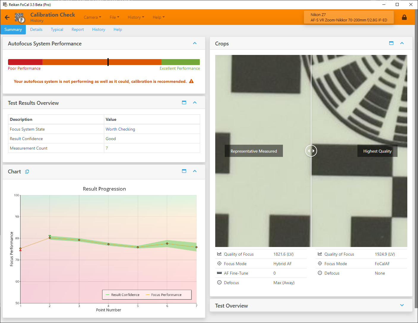Click left crop Quality of Focus icon
The width and height of the screenshot is (418, 323).
[219, 254]
